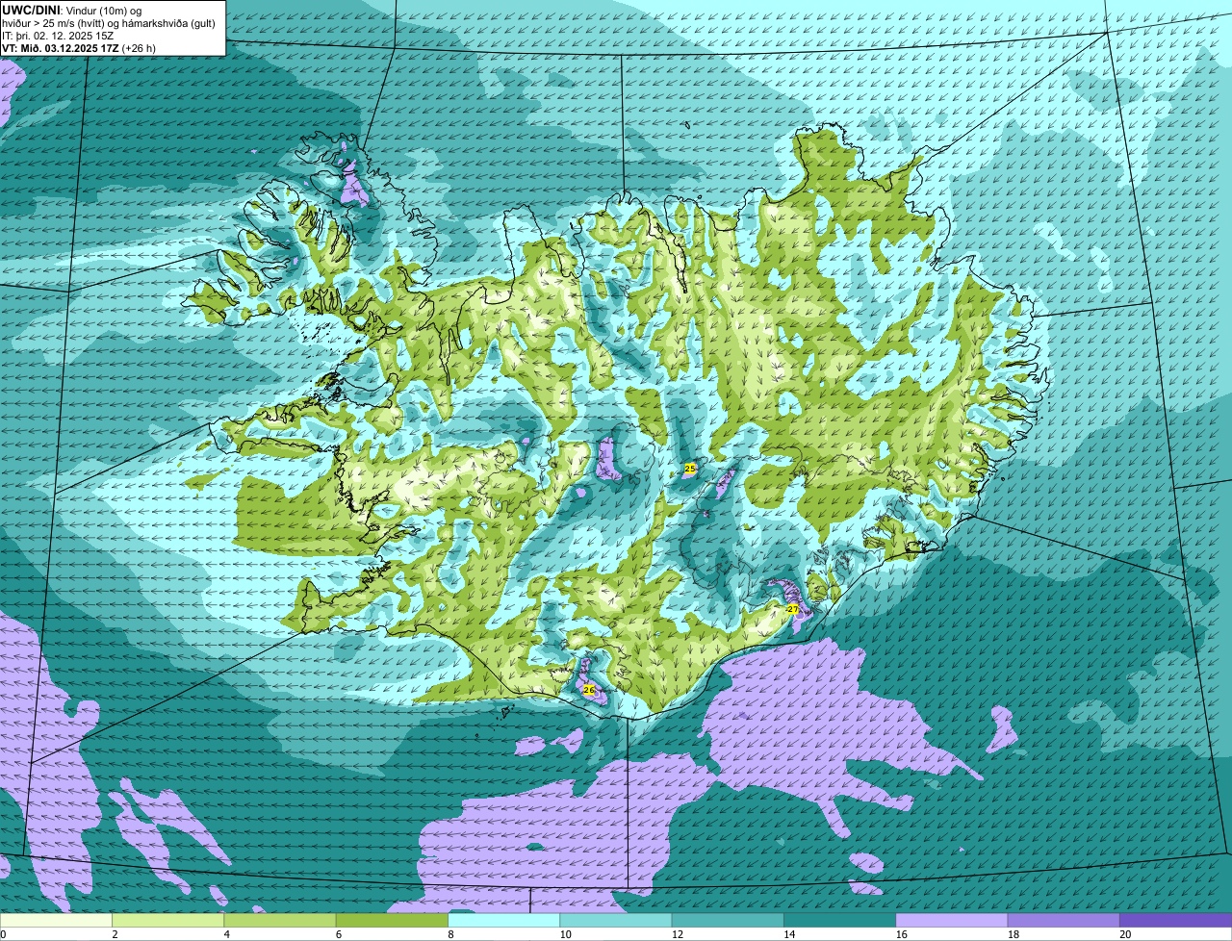Click the yellow gust marker labeled 26

[589, 690]
